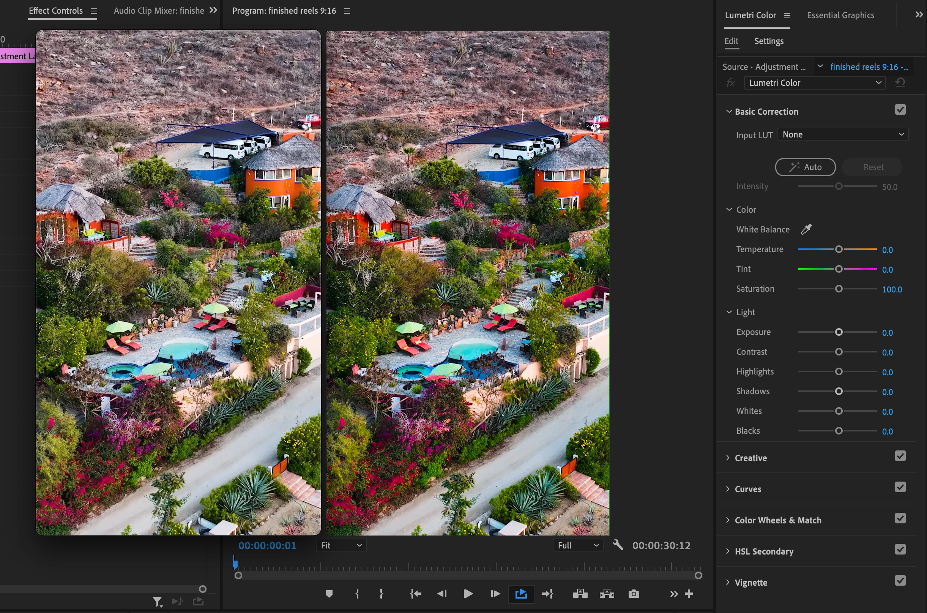
Task: Click the Saturation slider handle
Action: [x=838, y=289]
